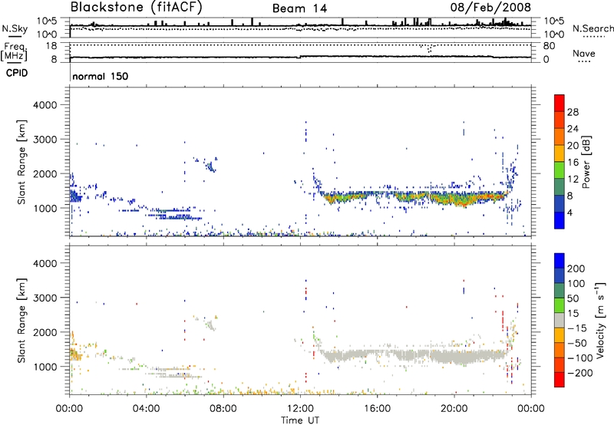Click the Blackstone (fitACF) title text
614x425 pixels.
tap(136, 8)
